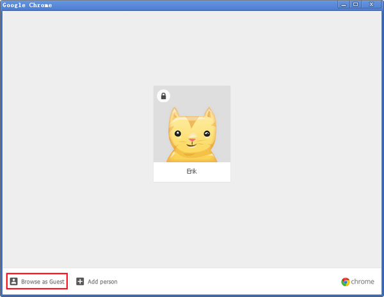Click the gray chrome wordmark text
384x297 pixels.
tap(363, 282)
